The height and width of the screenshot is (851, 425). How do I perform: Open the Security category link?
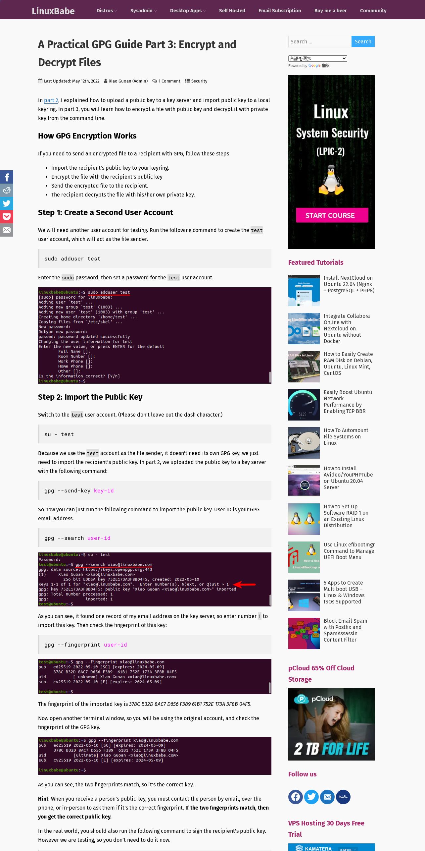(x=199, y=81)
